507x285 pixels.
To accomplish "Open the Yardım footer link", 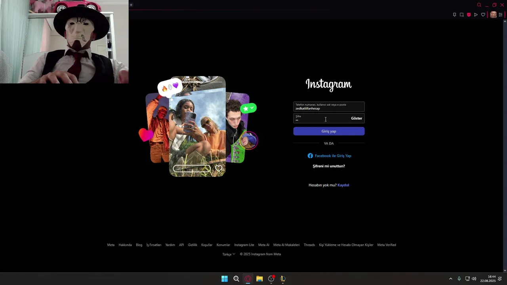I will (170, 245).
